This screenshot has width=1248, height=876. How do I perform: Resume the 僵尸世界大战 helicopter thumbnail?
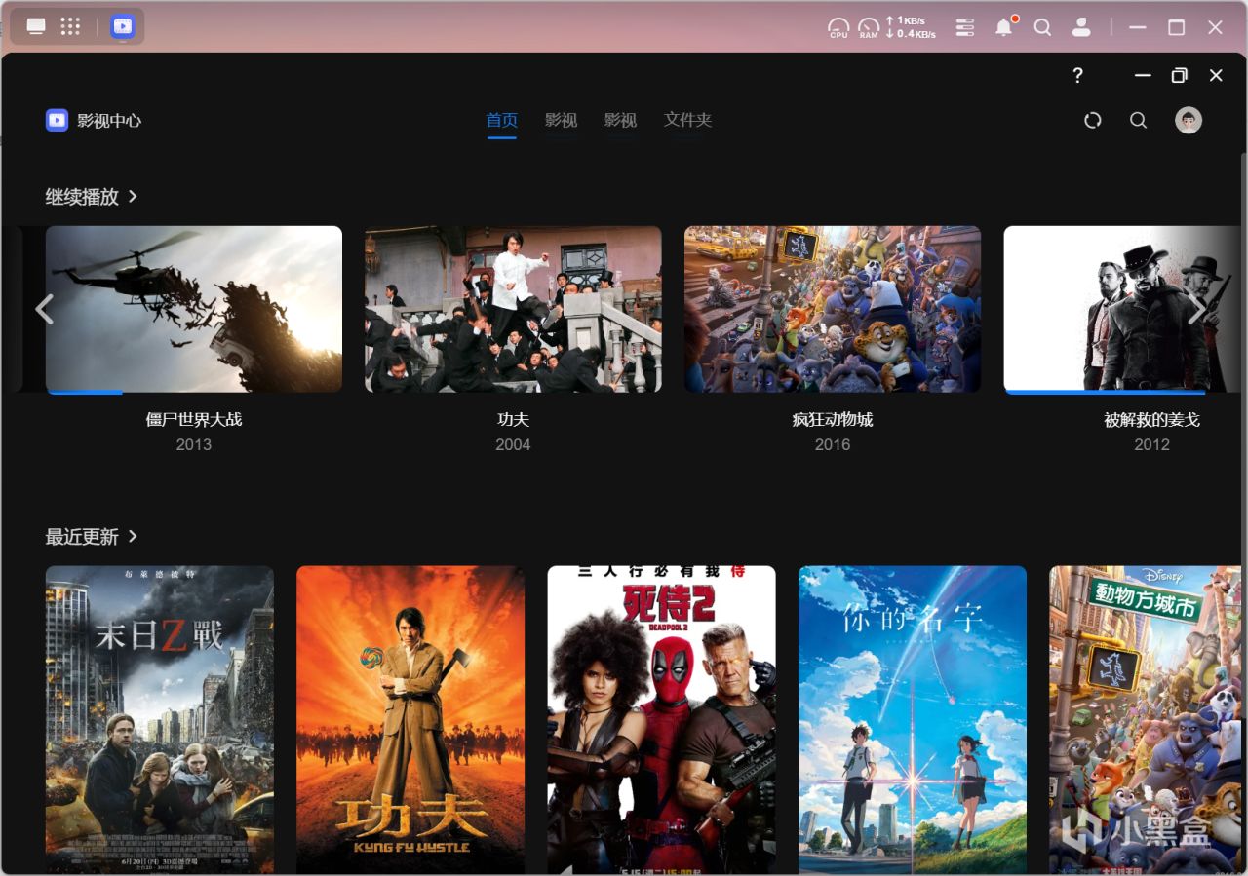194,309
